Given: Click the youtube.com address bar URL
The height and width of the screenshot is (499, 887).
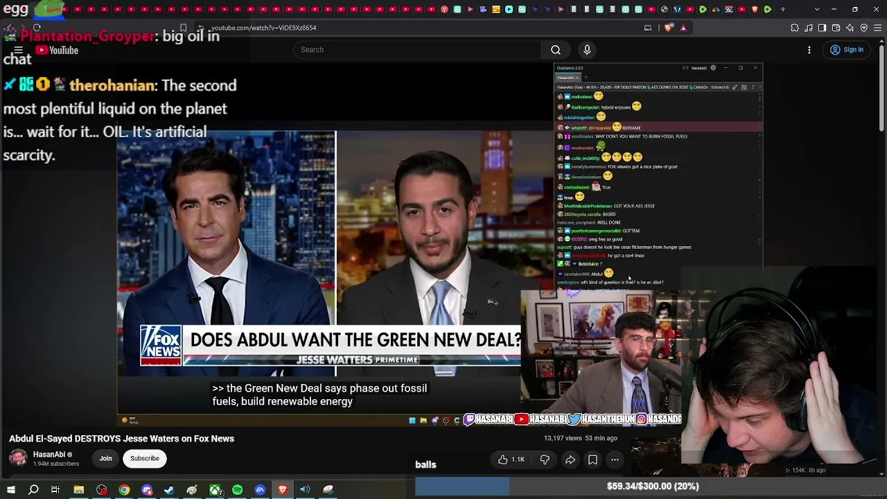Looking at the screenshot, I should [263, 28].
